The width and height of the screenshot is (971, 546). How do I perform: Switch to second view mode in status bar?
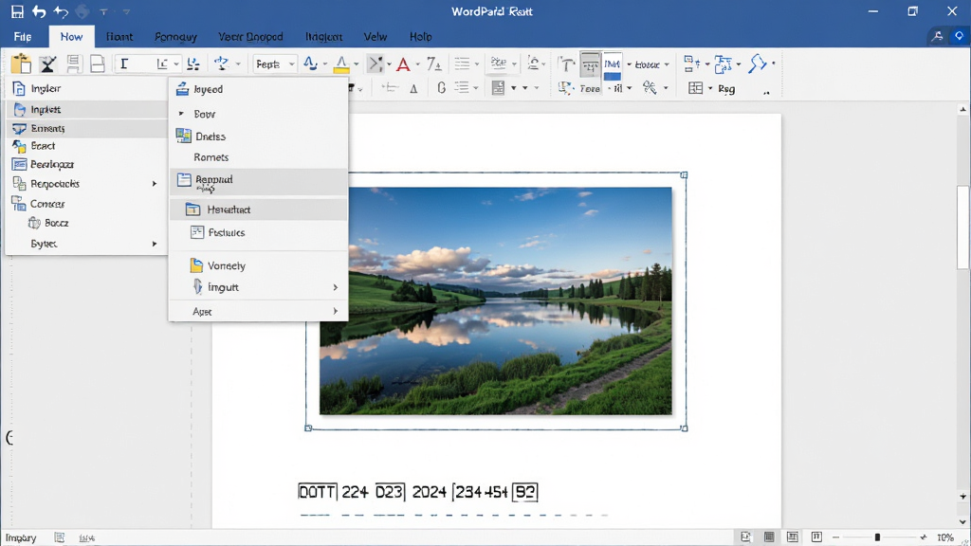[x=769, y=537]
